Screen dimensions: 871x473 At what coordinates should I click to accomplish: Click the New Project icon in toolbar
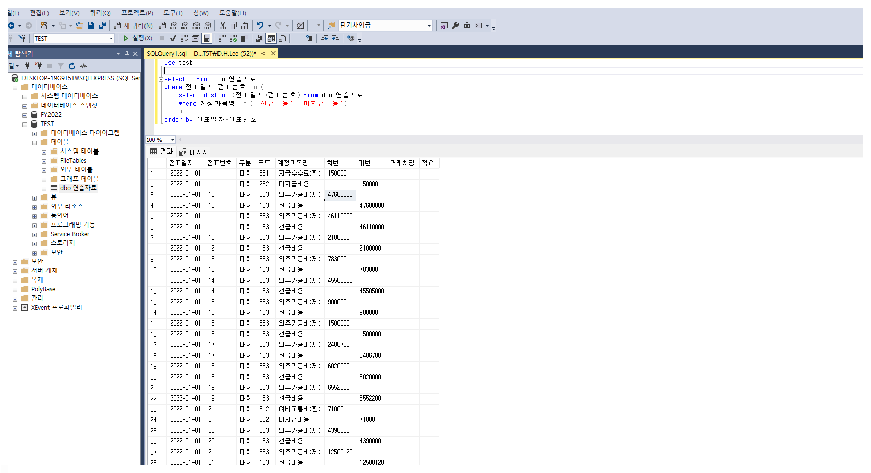44,26
